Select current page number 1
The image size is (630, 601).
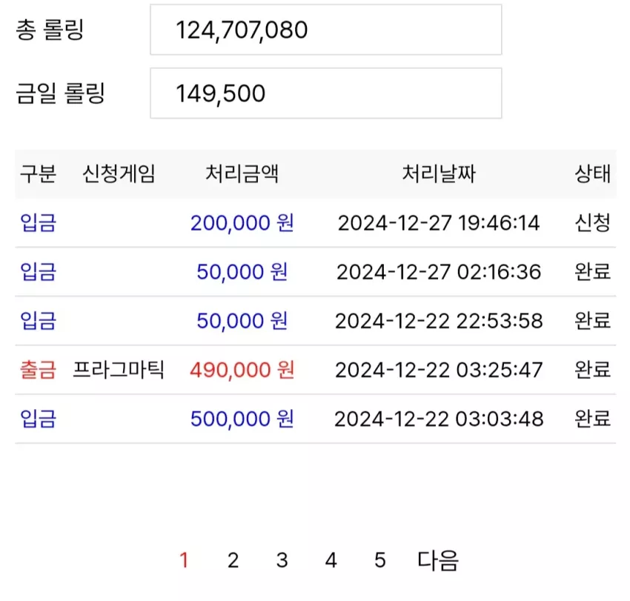point(184,560)
